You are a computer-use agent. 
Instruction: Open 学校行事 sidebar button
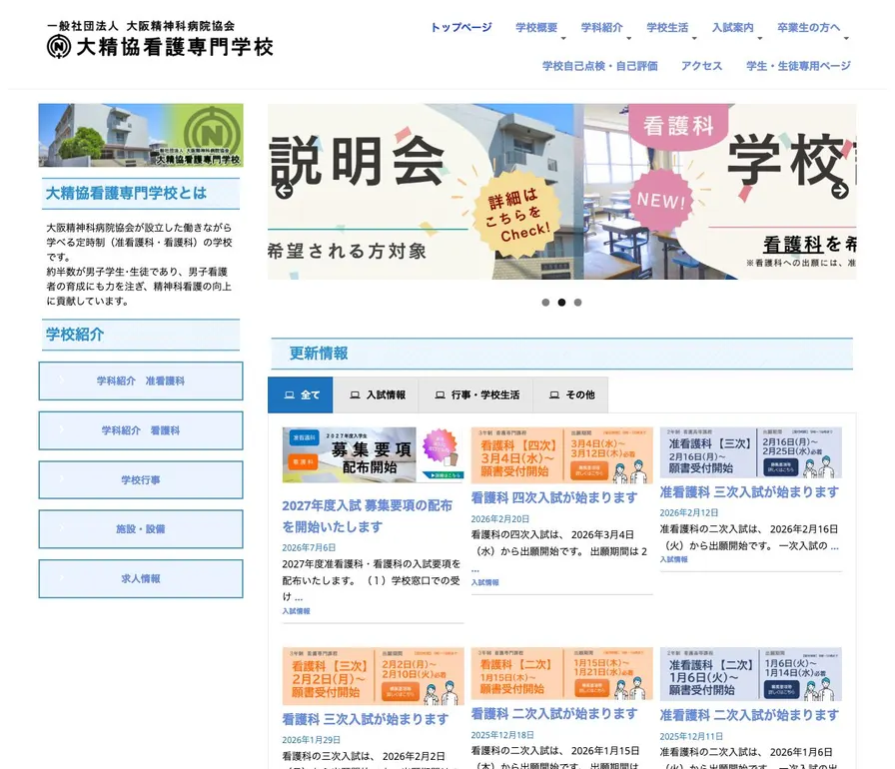pos(141,480)
